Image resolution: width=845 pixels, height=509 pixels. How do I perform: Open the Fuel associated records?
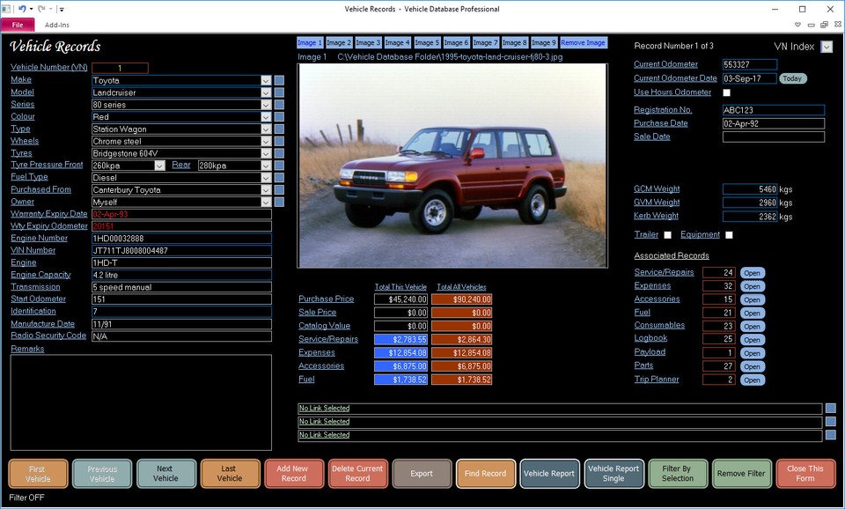753,313
